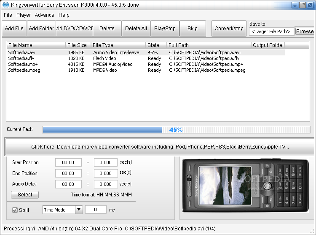316x235 pixels.
Task: Open the Help menu
Action: 64,15
